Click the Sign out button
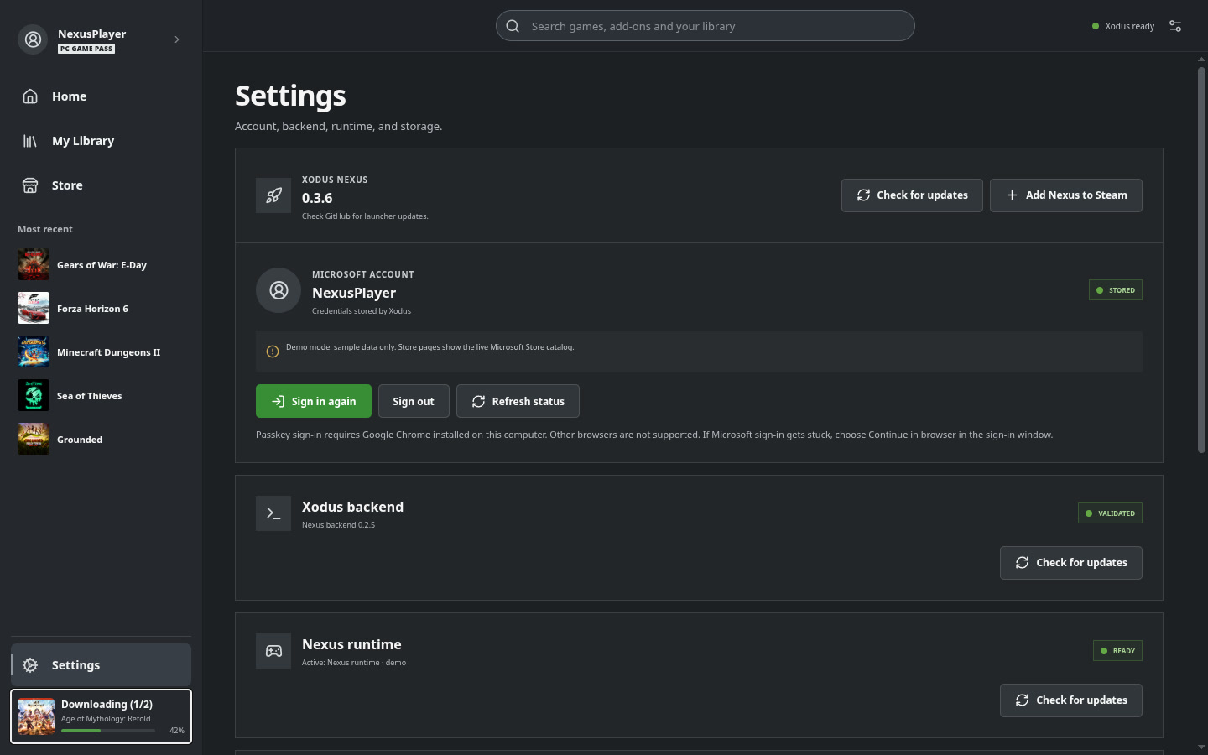1208x755 pixels. [x=414, y=401]
